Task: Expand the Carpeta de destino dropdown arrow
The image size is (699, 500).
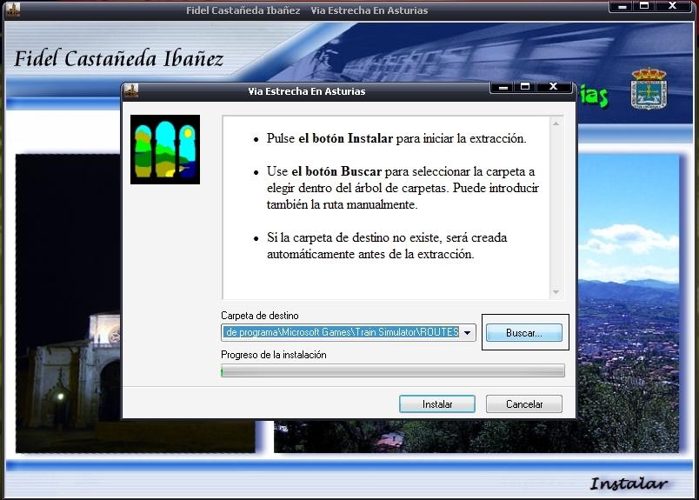Action: coord(468,333)
